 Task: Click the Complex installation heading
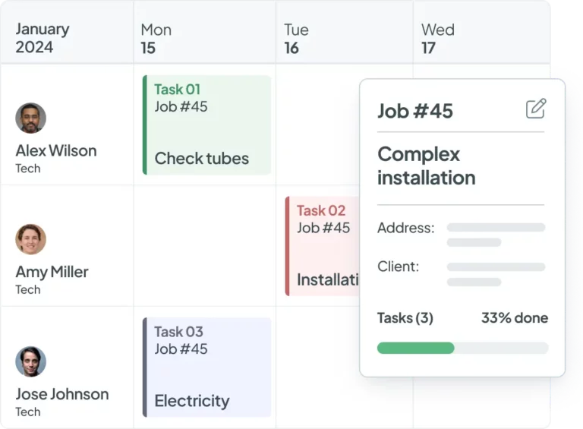[x=426, y=166]
